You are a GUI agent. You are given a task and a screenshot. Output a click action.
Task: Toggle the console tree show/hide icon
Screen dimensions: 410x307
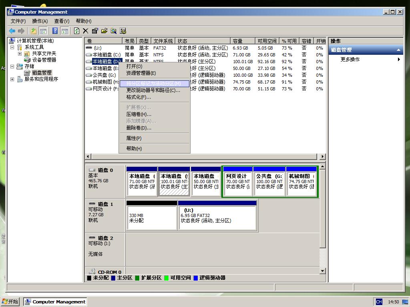click(x=43, y=31)
